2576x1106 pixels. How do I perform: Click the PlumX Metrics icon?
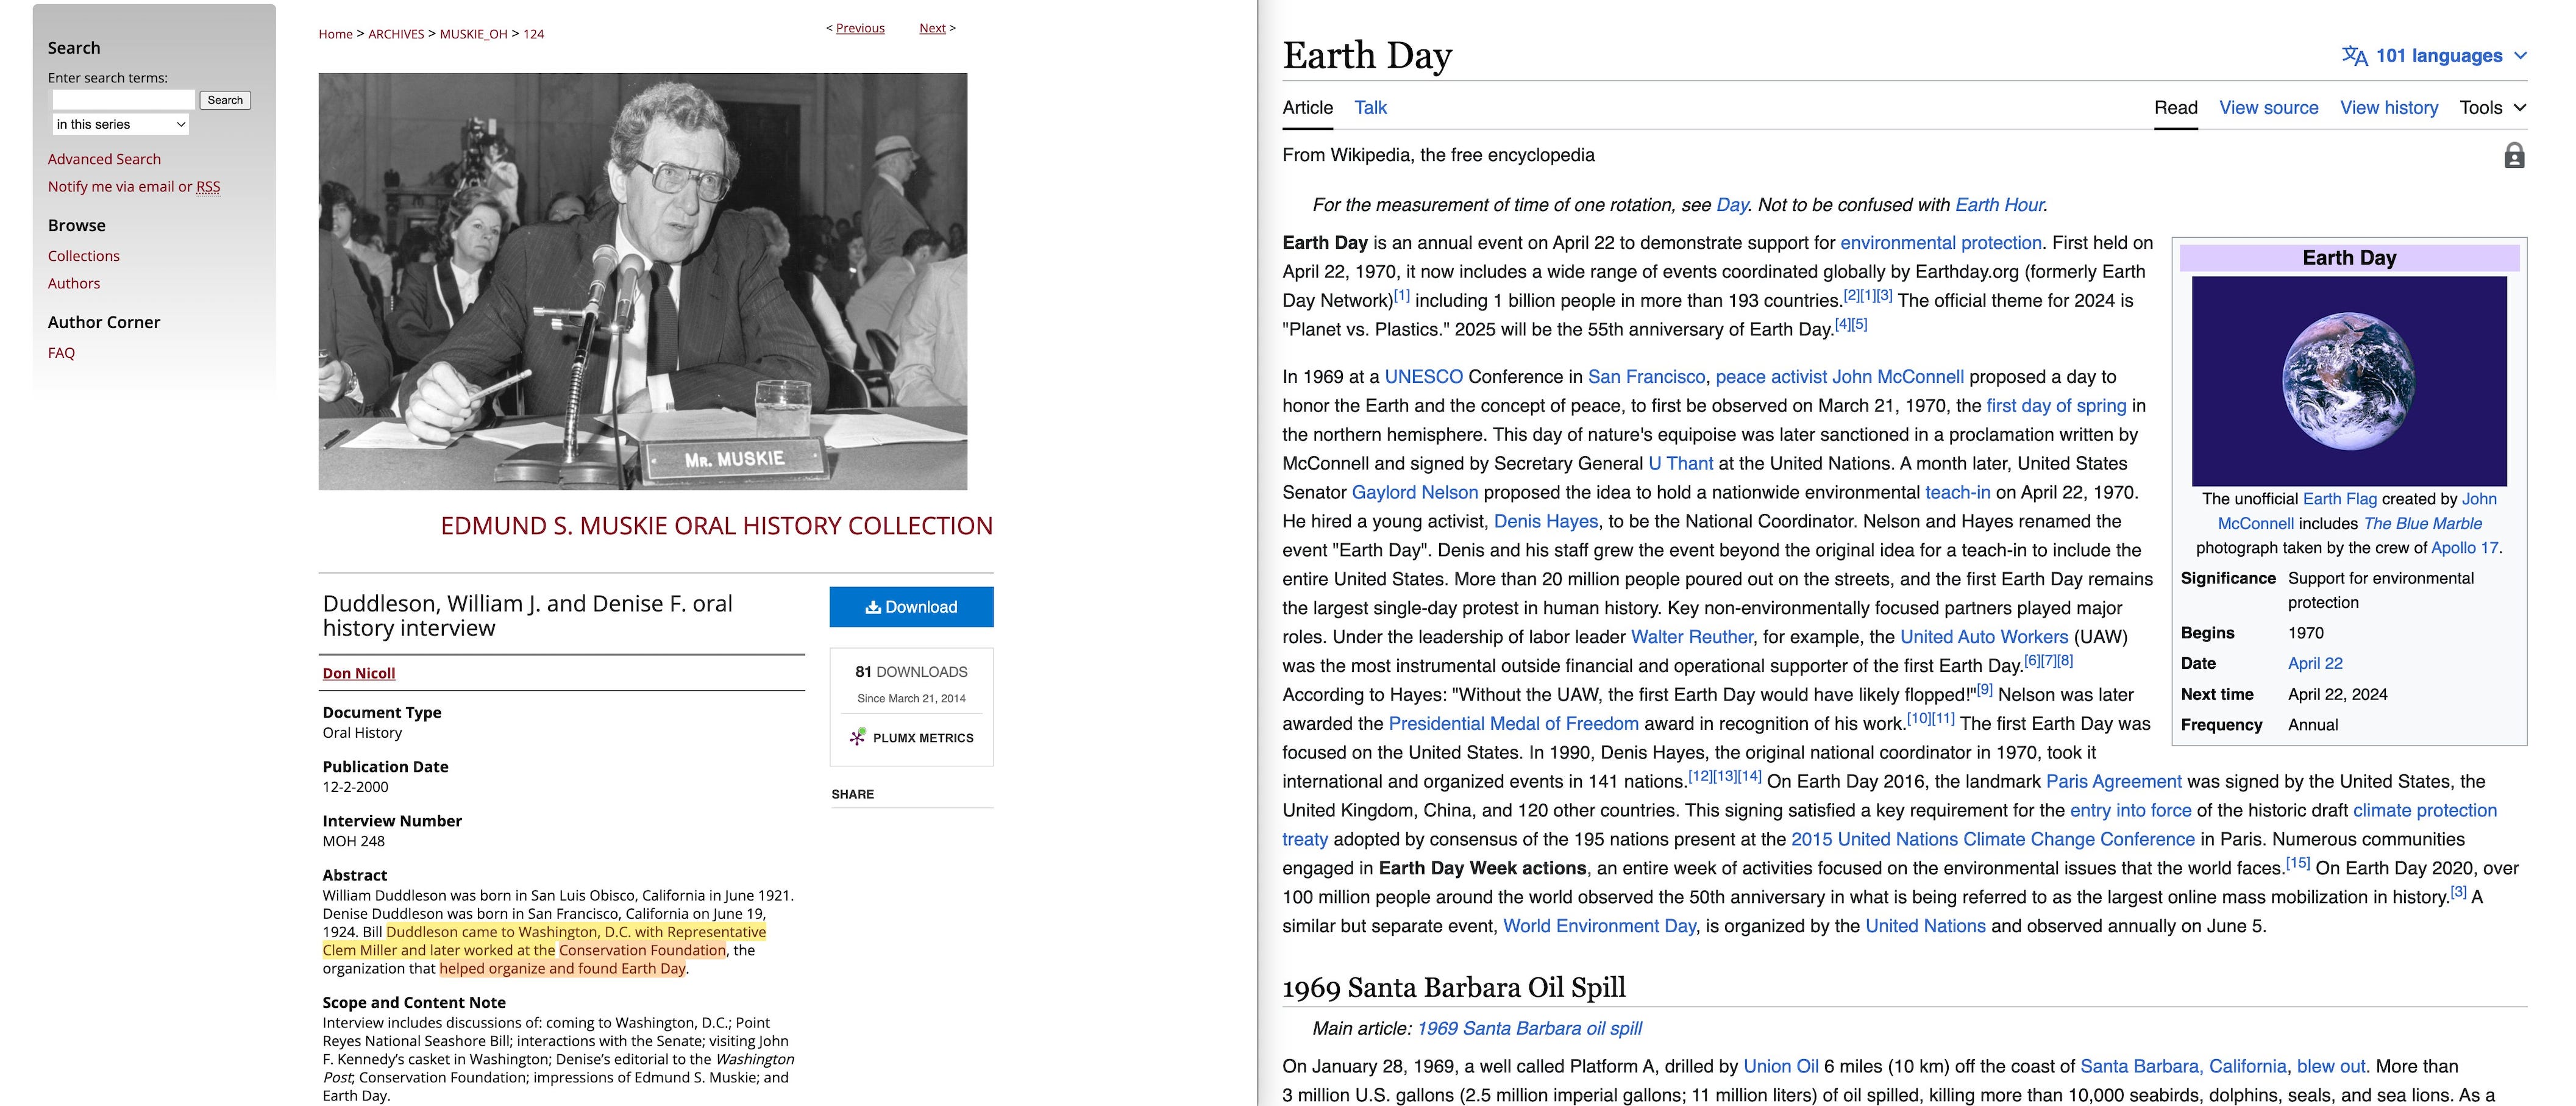point(857,737)
